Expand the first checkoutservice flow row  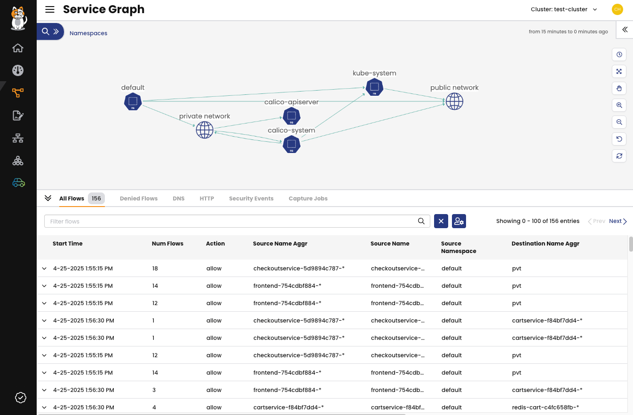[44, 268]
